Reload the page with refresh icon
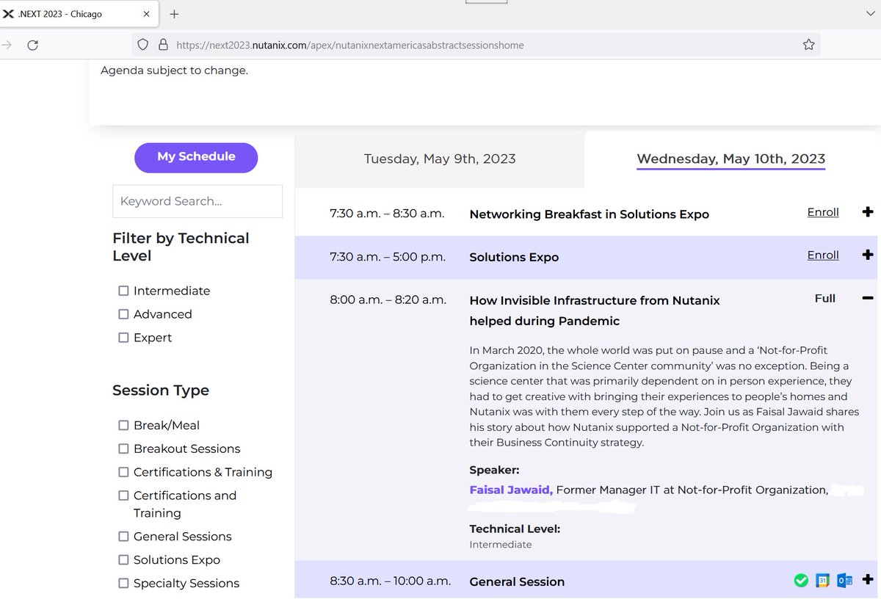 32,46
